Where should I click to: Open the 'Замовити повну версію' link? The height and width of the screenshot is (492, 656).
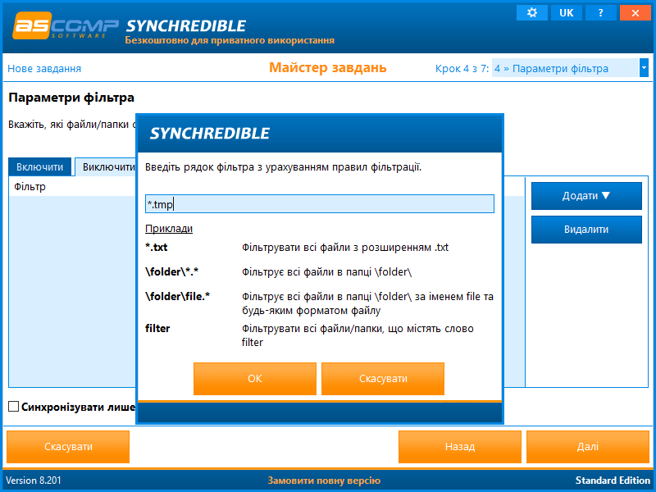click(x=324, y=481)
